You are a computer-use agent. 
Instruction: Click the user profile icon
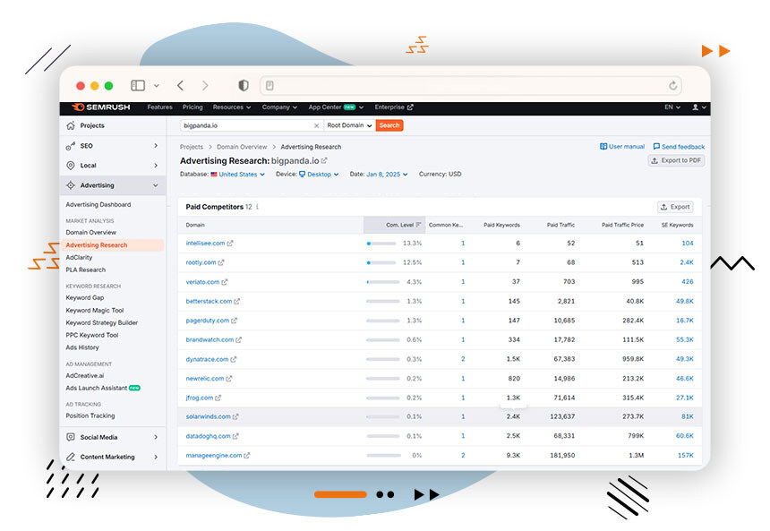695,107
